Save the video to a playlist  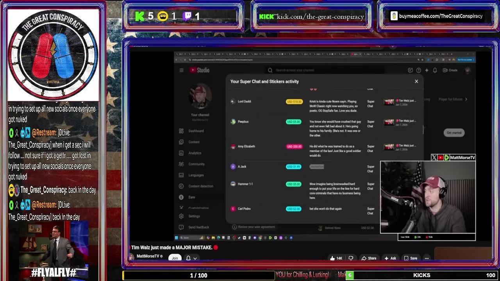pyautogui.click(x=411, y=258)
